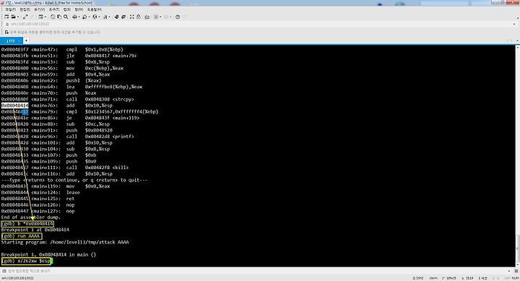520x281 pixels.
Task: Click the Xftp file transfer icon
Action: click(x=116, y=17)
